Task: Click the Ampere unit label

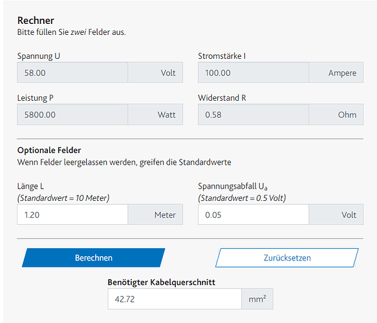Action: 342,73
